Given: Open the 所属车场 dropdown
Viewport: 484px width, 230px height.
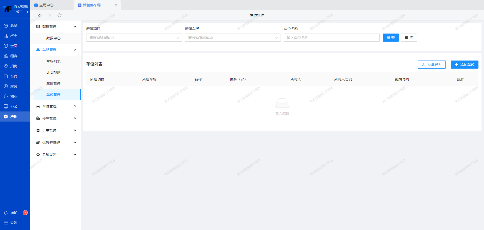Looking at the screenshot, I should (233, 38).
